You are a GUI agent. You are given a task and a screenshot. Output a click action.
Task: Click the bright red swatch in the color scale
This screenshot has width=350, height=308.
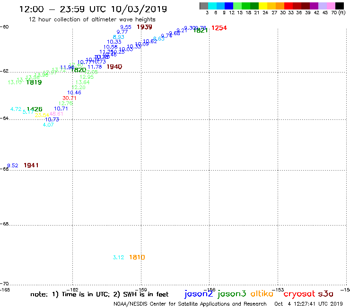click(289, 6)
